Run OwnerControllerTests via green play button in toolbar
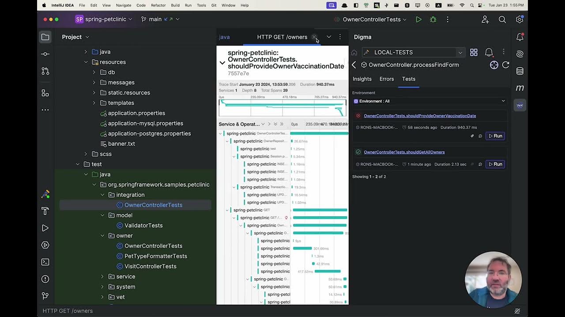The width and height of the screenshot is (565, 317). 418,19
